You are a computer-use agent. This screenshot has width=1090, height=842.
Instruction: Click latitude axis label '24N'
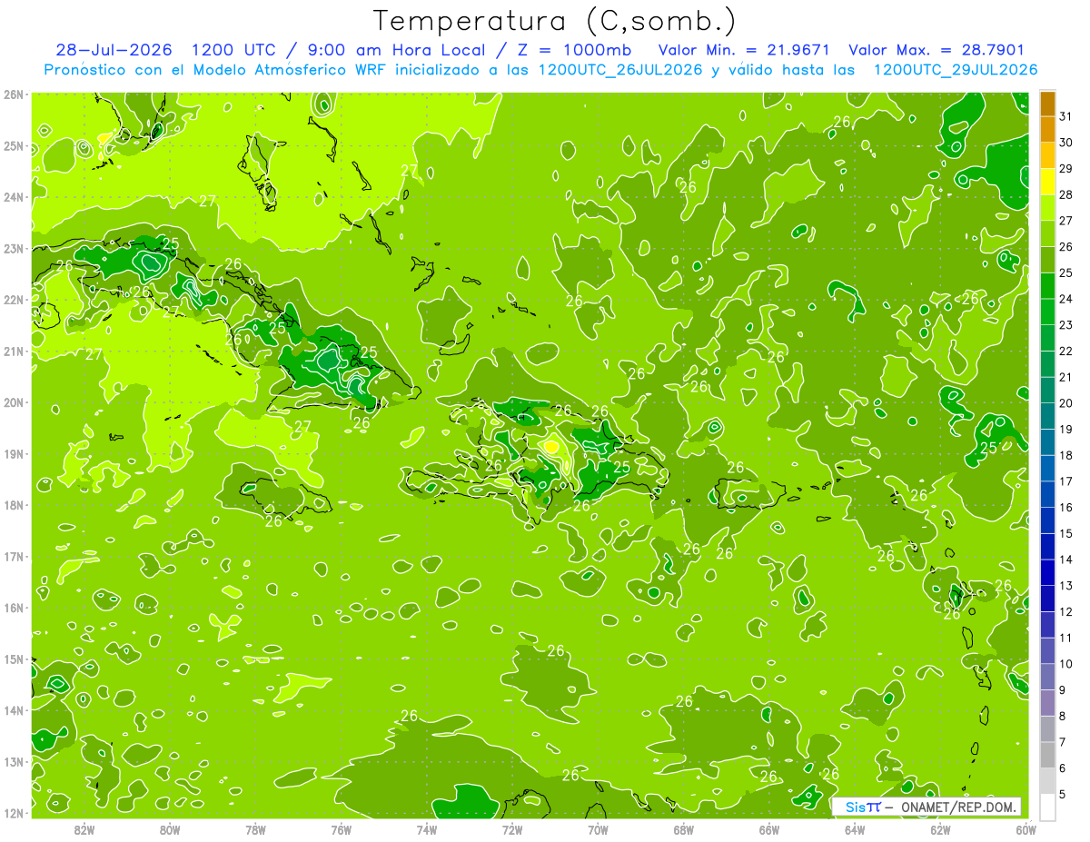pyautogui.click(x=14, y=197)
